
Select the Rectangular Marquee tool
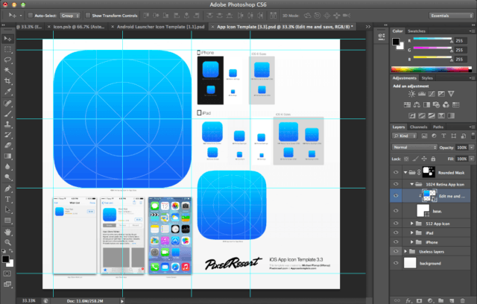click(7, 48)
